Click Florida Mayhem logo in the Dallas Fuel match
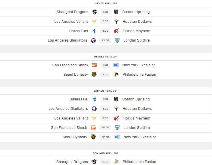This screenshot has width=212, height=165. [x=116, y=31]
